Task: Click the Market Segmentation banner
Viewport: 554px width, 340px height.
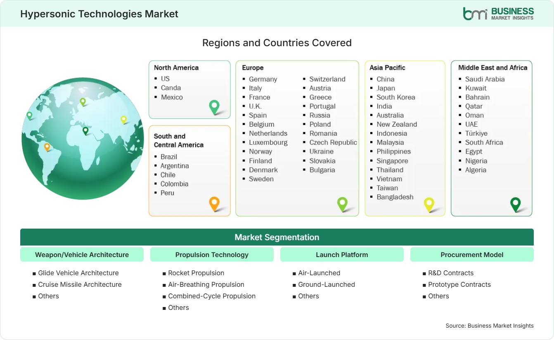Action: (x=277, y=237)
